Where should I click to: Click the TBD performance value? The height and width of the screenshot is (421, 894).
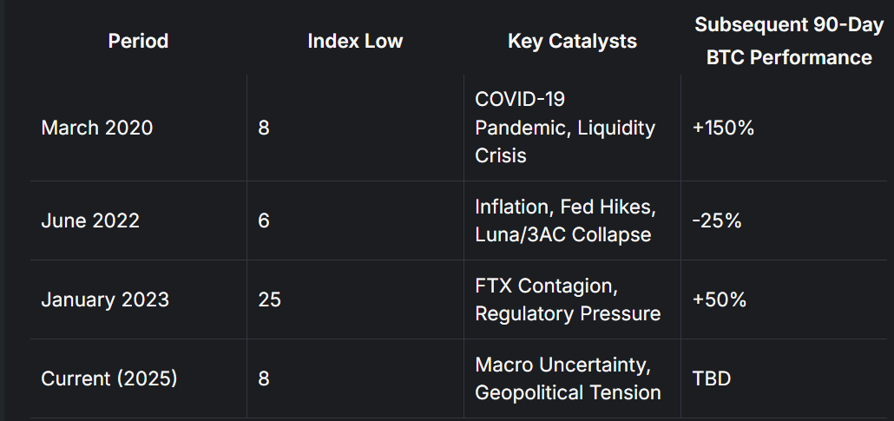(x=711, y=378)
